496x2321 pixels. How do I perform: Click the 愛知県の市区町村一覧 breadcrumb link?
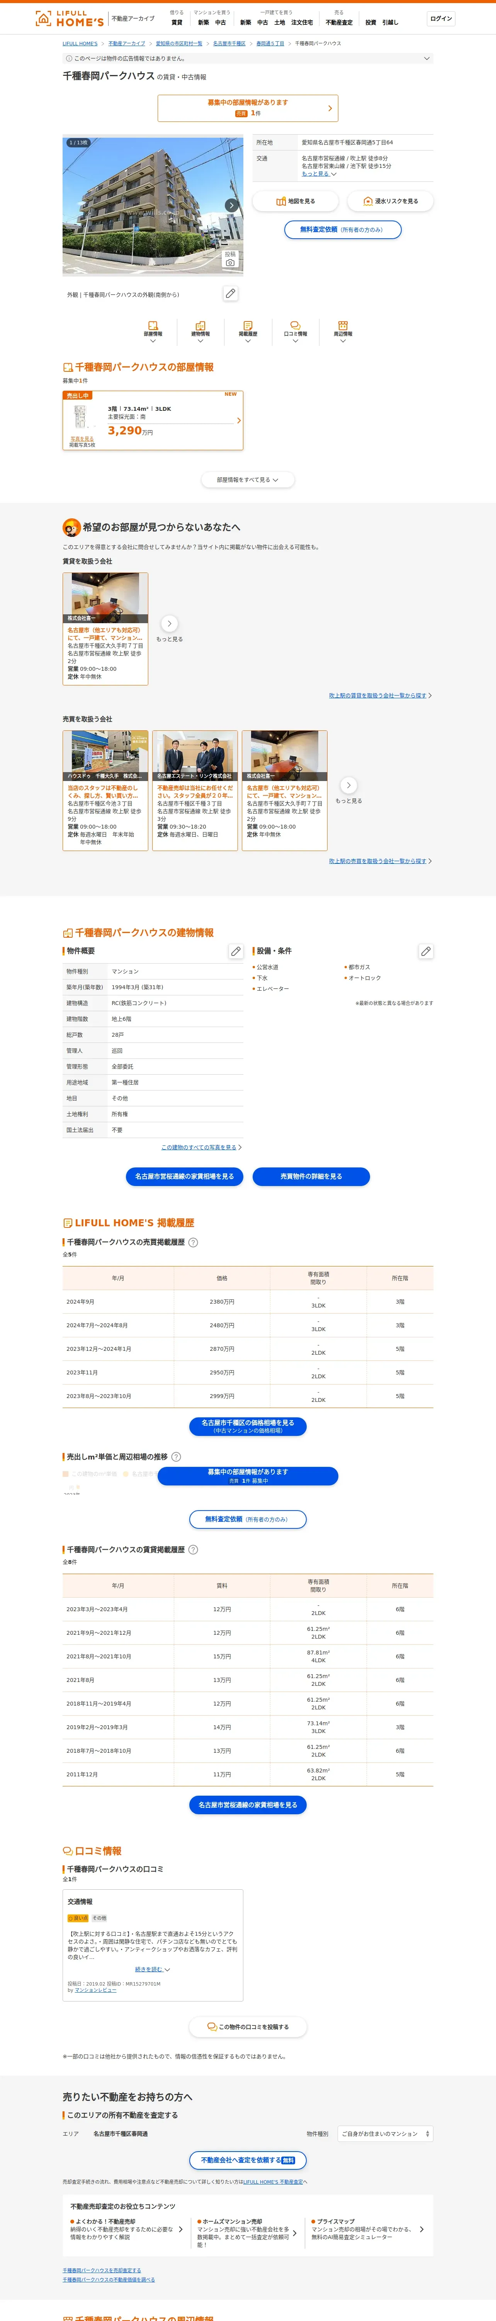pos(179,43)
